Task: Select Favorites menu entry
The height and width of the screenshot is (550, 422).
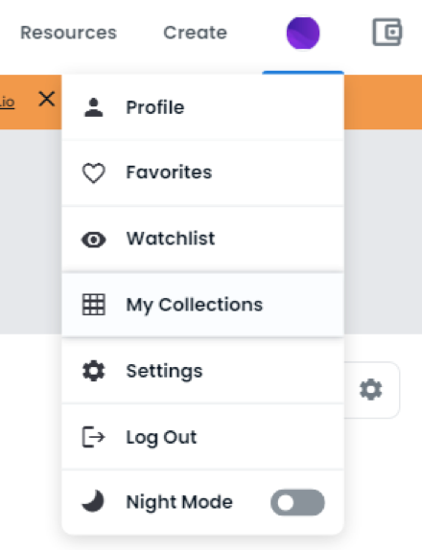Action: pos(203,172)
